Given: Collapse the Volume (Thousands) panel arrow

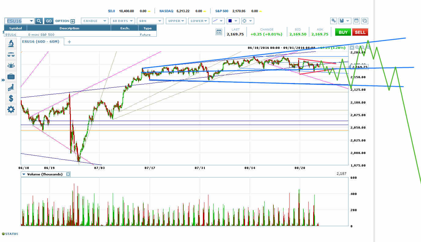Looking at the screenshot, I should pos(24,174).
